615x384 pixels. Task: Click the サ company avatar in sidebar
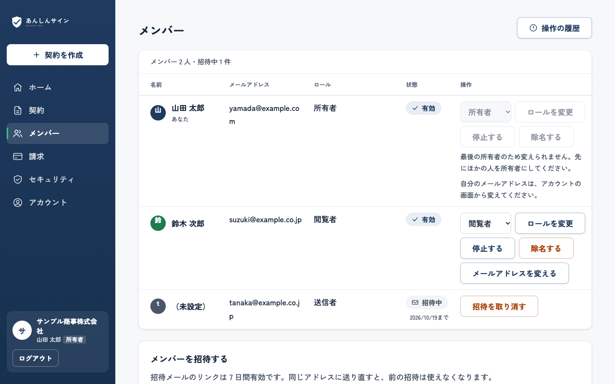[22, 330]
